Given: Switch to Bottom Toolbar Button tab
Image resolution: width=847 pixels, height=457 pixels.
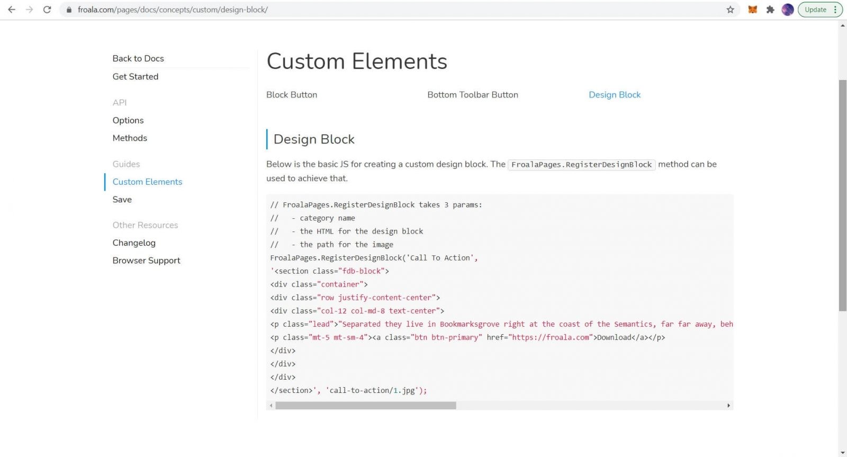Looking at the screenshot, I should 473,95.
